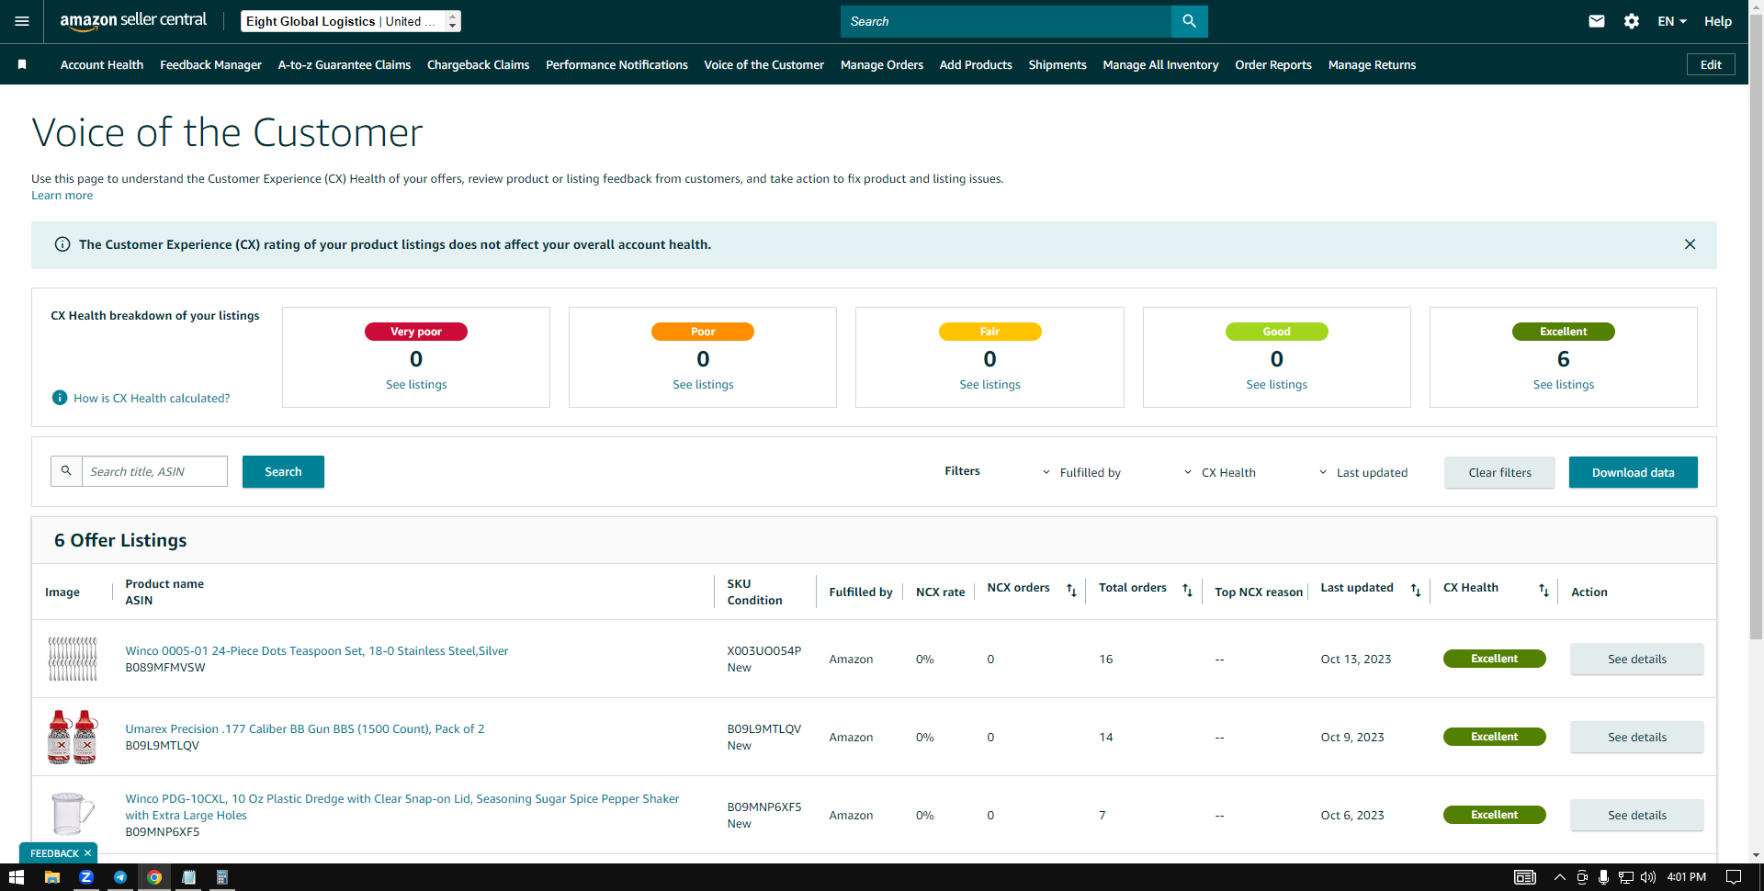Follow the Learn more link
1764x891 pixels.
(x=62, y=195)
